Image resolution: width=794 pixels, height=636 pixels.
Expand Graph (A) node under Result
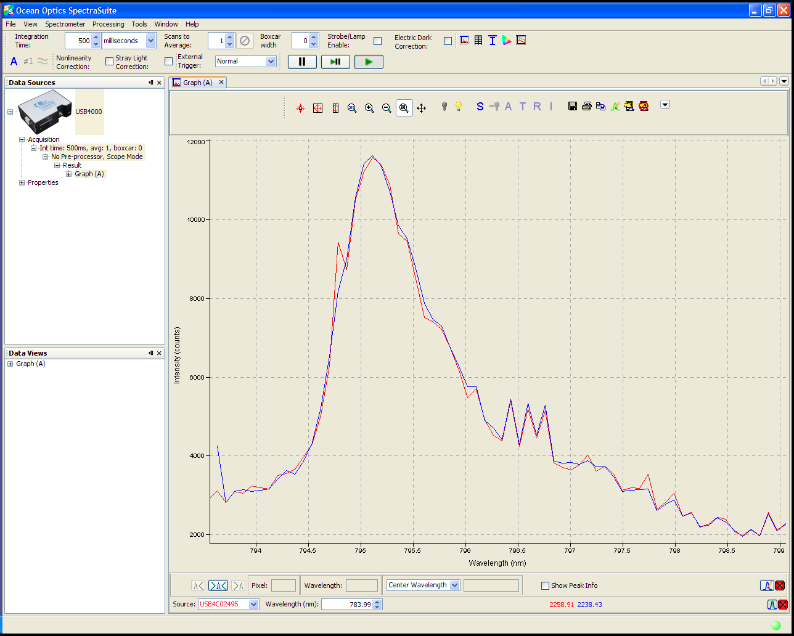(69, 174)
